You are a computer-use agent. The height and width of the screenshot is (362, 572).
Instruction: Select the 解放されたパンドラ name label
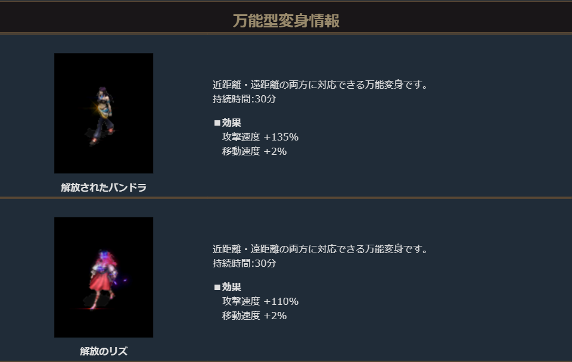(104, 188)
